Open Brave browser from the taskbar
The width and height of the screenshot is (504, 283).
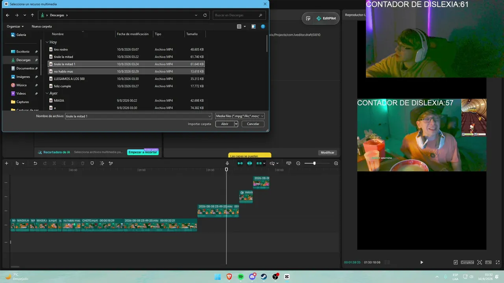pyautogui.click(x=229, y=277)
